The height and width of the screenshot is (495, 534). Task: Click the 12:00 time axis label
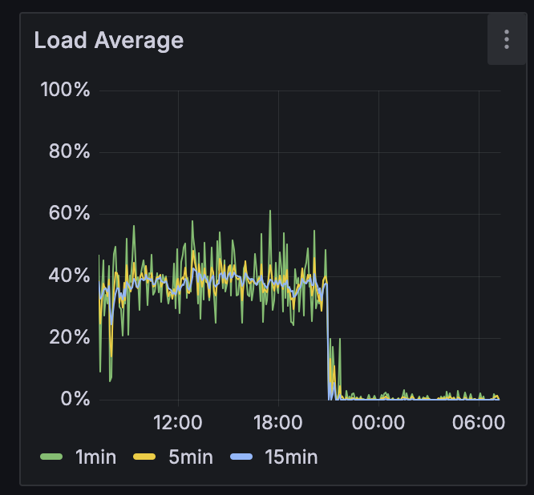(x=177, y=421)
